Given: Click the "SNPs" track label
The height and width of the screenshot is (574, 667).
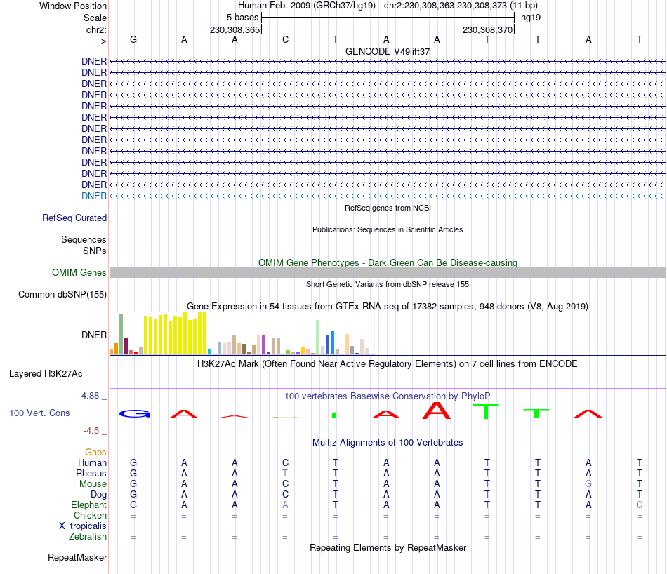Looking at the screenshot, I should pos(95,251).
